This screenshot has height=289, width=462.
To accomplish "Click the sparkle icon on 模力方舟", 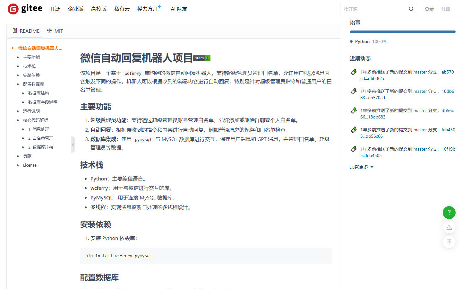I will pyautogui.click(x=159, y=6).
